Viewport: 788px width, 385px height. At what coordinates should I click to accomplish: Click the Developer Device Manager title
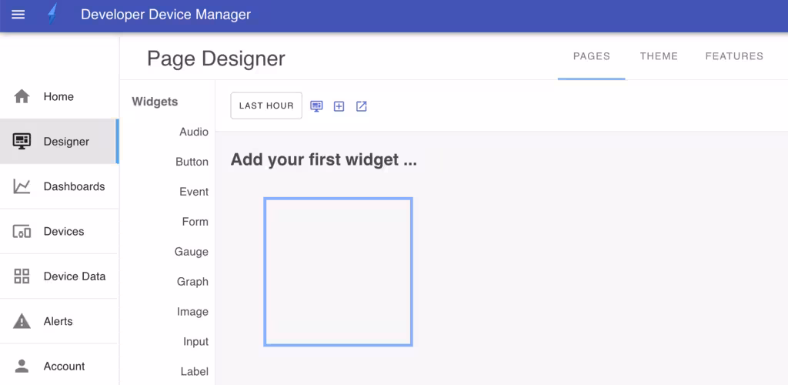(x=166, y=15)
